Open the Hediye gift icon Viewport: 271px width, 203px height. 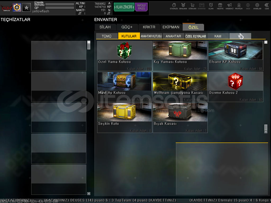tap(220, 6)
